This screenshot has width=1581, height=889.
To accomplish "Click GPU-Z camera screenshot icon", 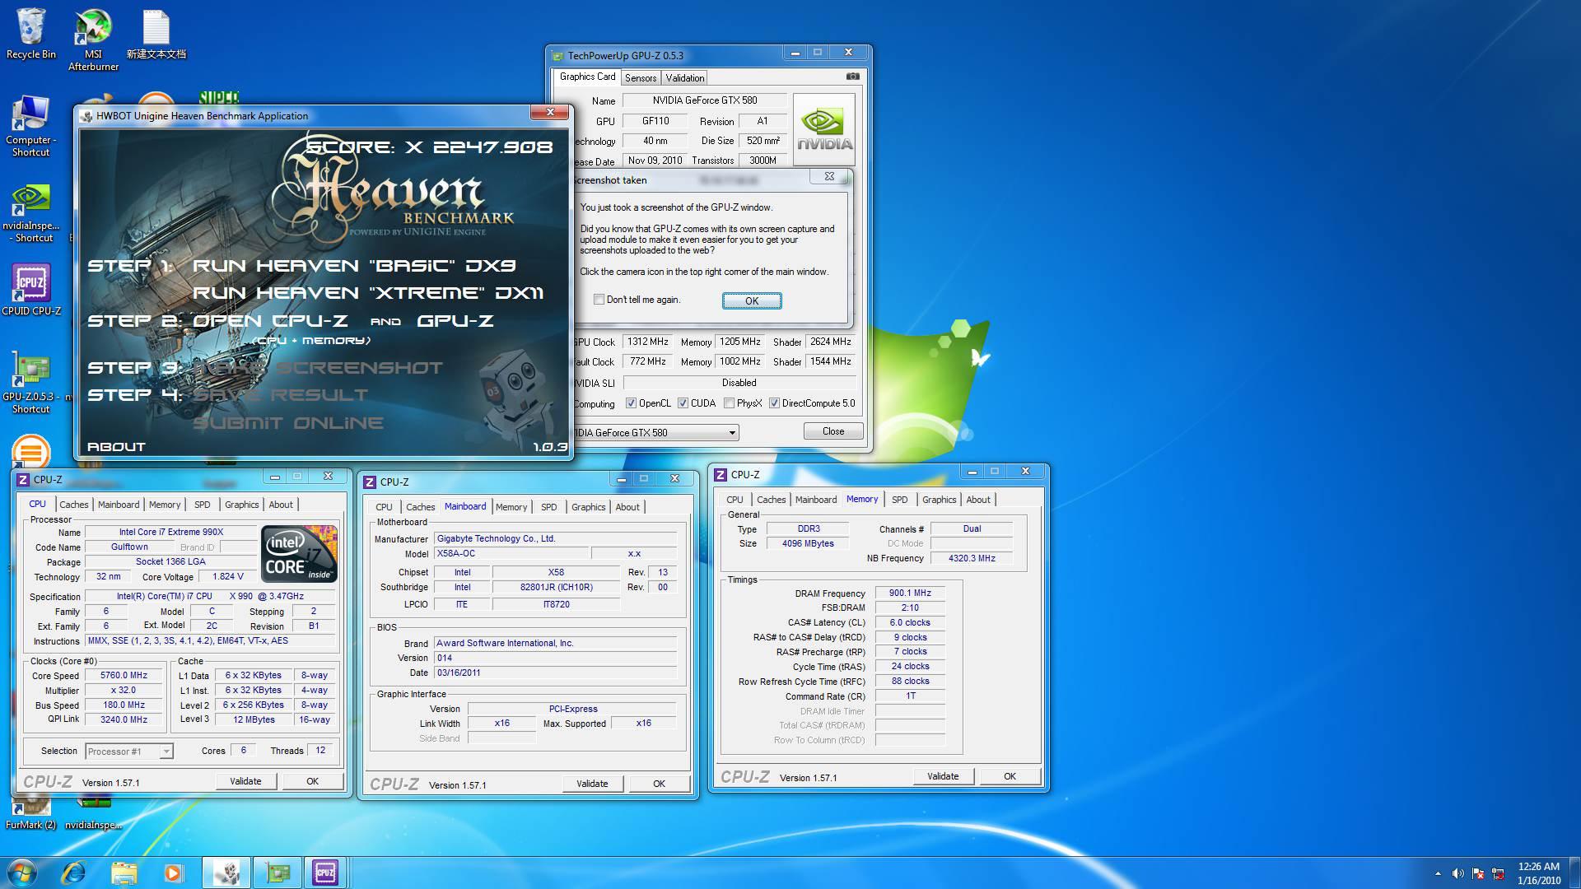I will [x=853, y=77].
